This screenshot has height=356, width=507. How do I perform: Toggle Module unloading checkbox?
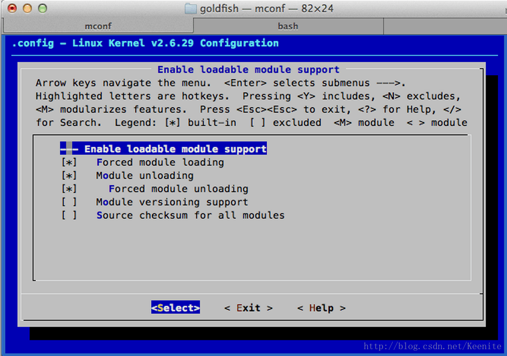[x=69, y=176]
